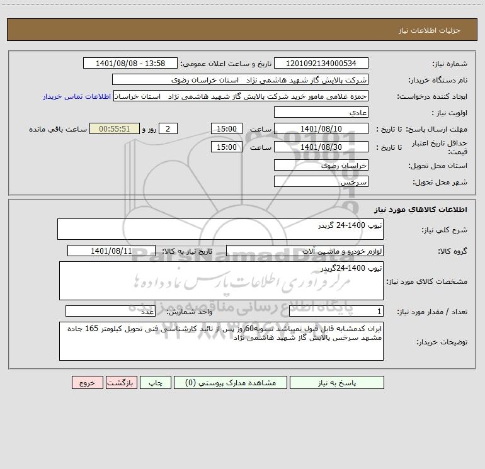Click unit of measure field 'عدد'
The width and height of the screenshot is (485, 469).
point(110,312)
